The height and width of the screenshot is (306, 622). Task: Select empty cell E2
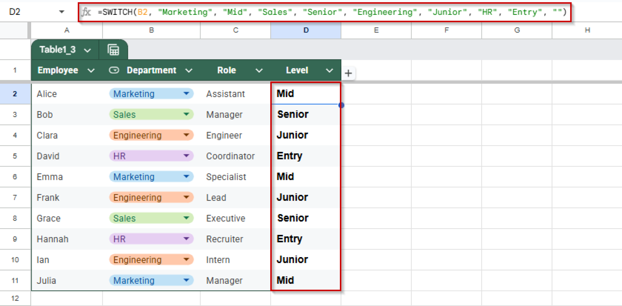(x=376, y=94)
